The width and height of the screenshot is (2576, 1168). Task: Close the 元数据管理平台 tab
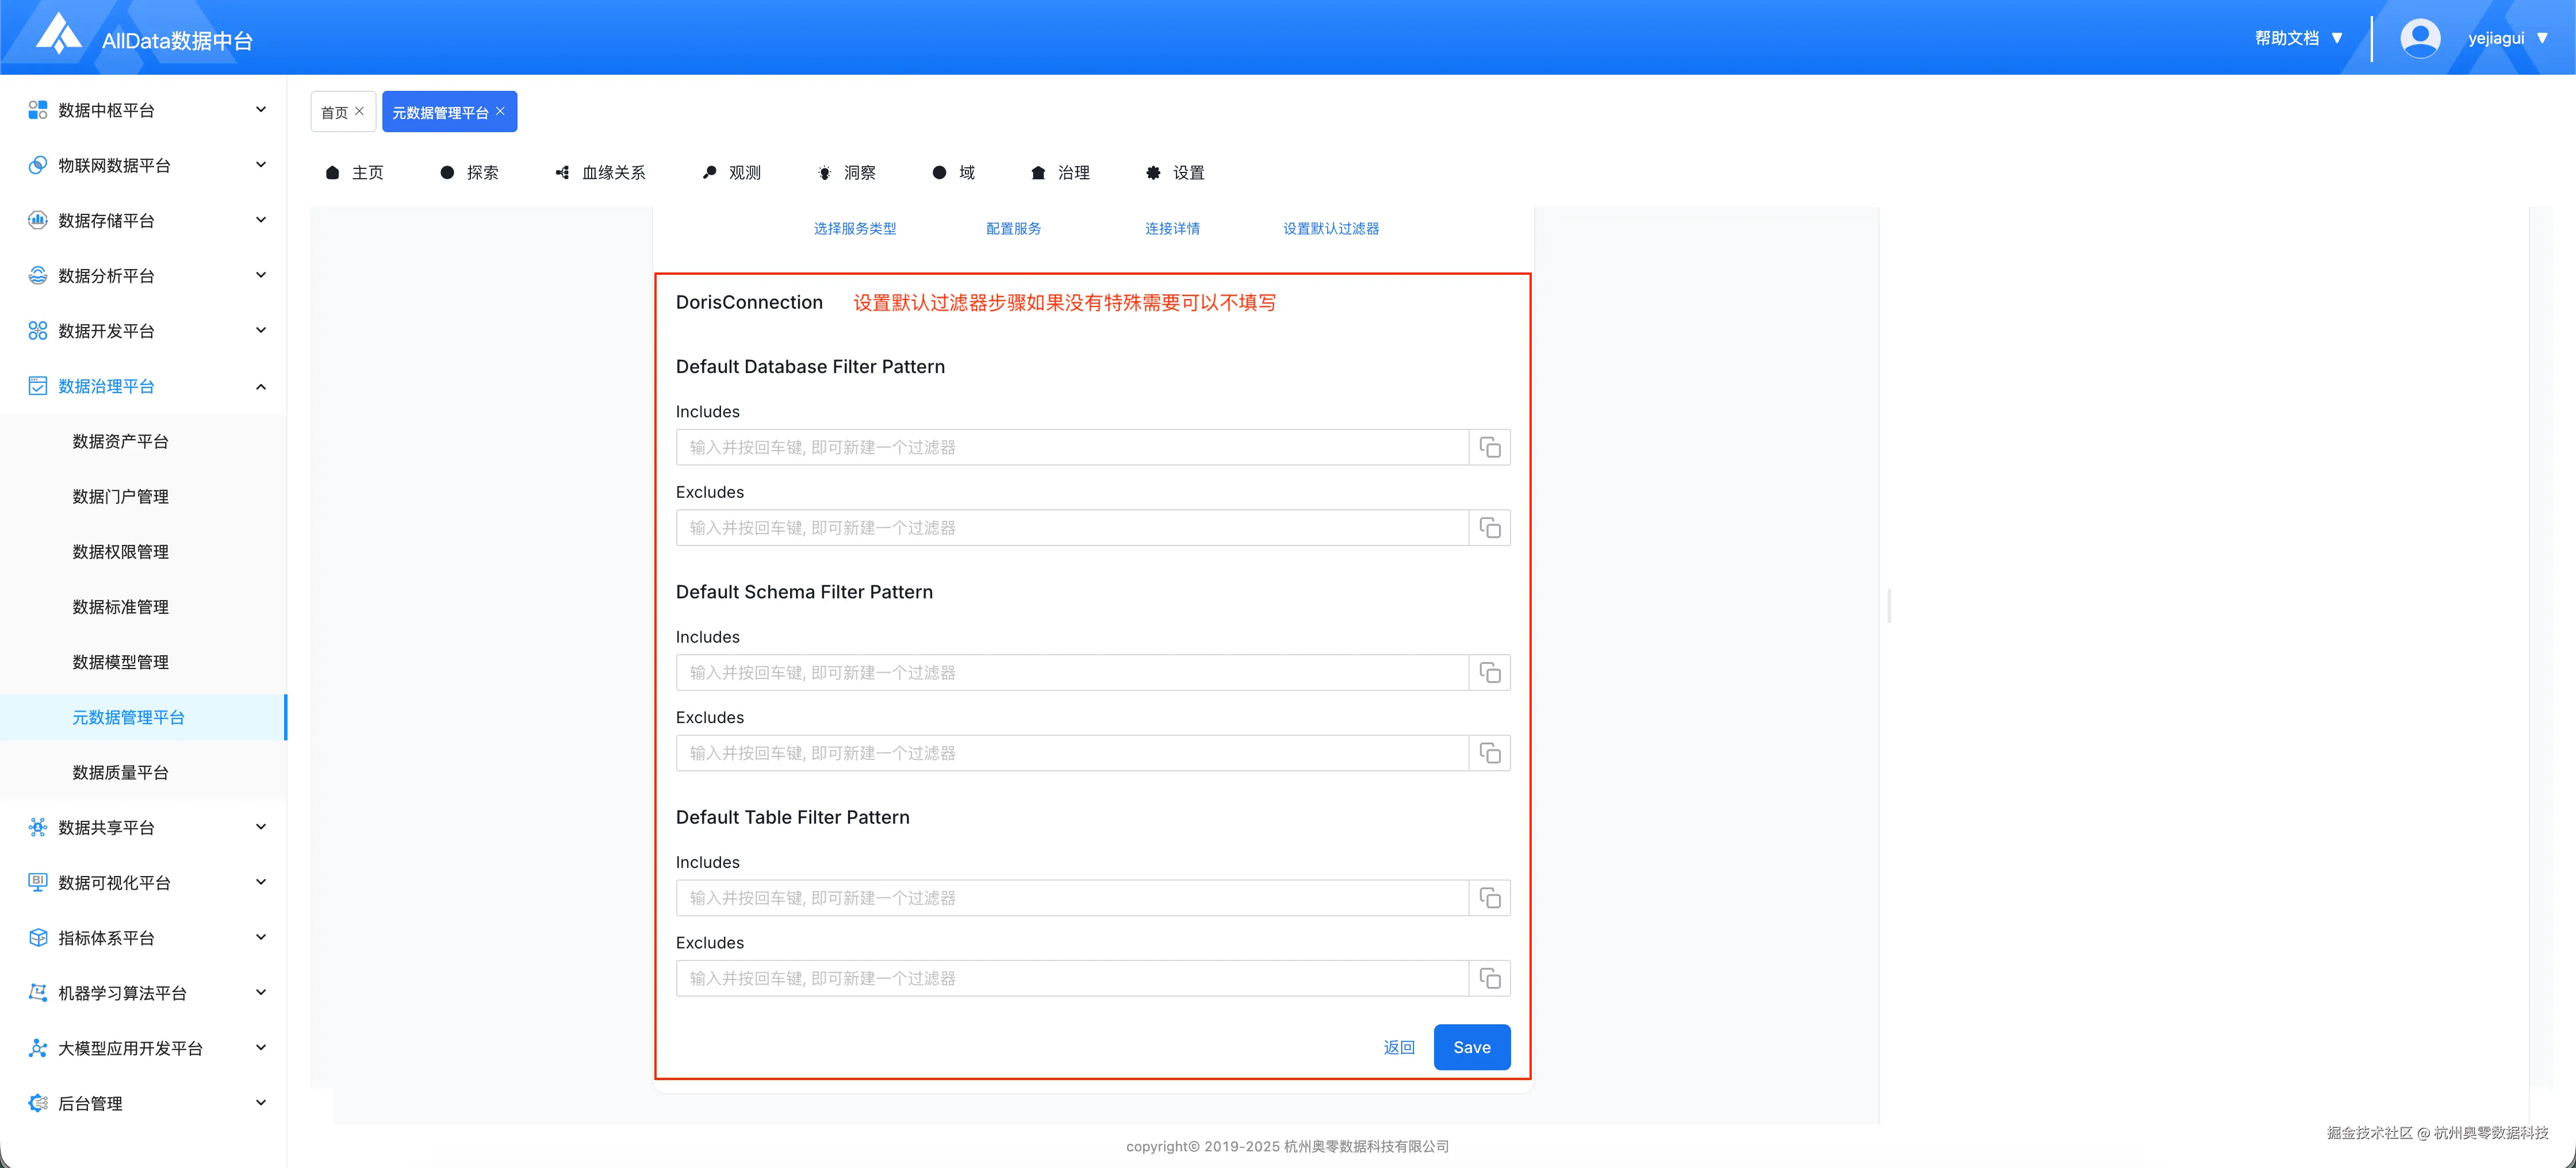[501, 111]
